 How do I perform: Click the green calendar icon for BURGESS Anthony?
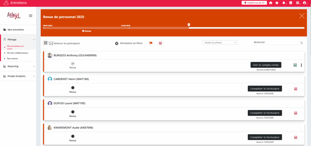click(x=295, y=65)
